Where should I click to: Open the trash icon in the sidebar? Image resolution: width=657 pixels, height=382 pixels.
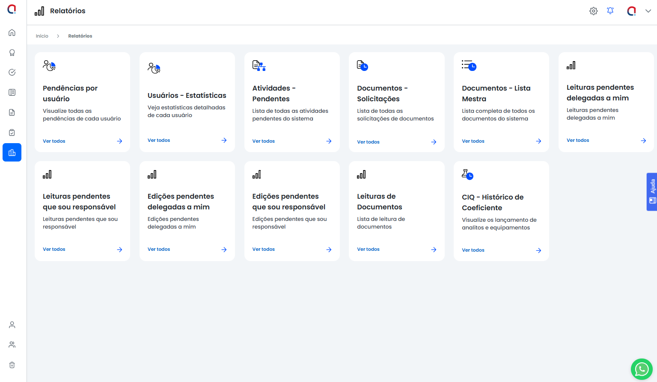(12, 365)
